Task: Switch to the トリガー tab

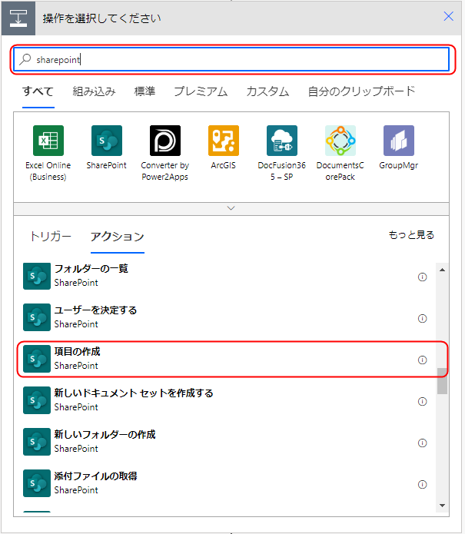Action: coord(51,237)
